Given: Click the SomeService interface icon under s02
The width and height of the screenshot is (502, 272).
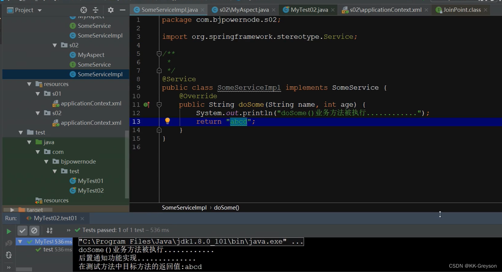Looking at the screenshot, I should (73, 65).
